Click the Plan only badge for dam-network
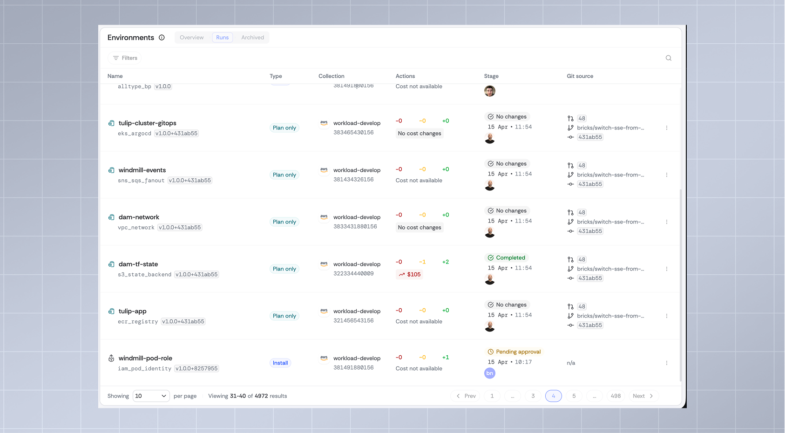This screenshot has width=785, height=433. click(284, 222)
